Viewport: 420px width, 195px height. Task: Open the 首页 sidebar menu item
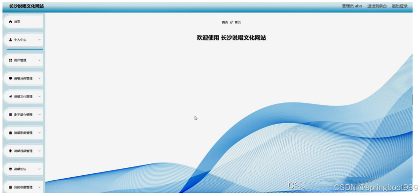(23, 22)
